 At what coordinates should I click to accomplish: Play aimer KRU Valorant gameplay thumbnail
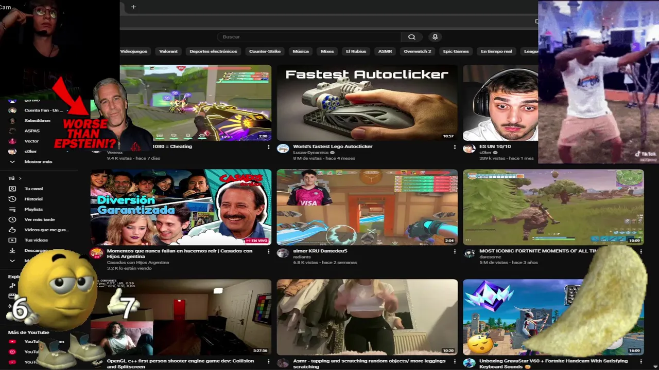click(367, 207)
